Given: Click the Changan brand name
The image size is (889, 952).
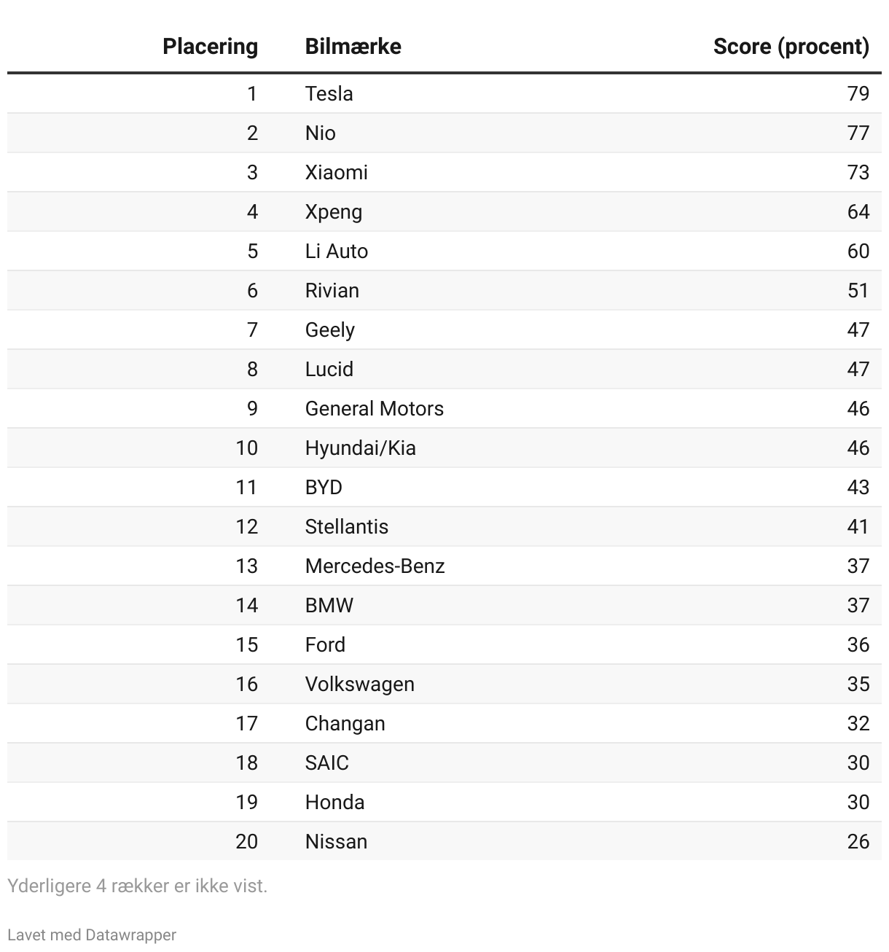Looking at the screenshot, I should tap(345, 723).
